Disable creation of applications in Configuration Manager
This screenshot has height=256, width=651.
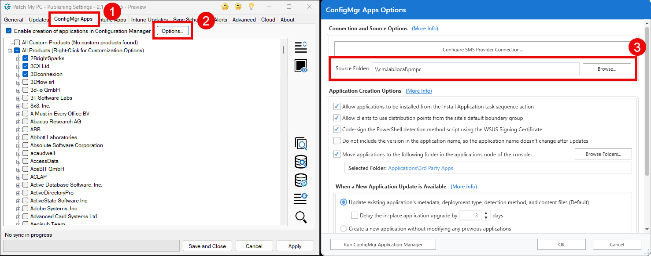8,31
